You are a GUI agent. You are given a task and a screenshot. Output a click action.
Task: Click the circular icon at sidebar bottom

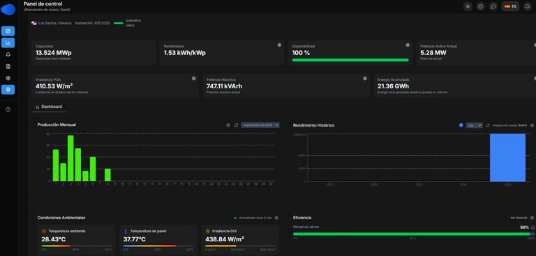tap(8, 109)
